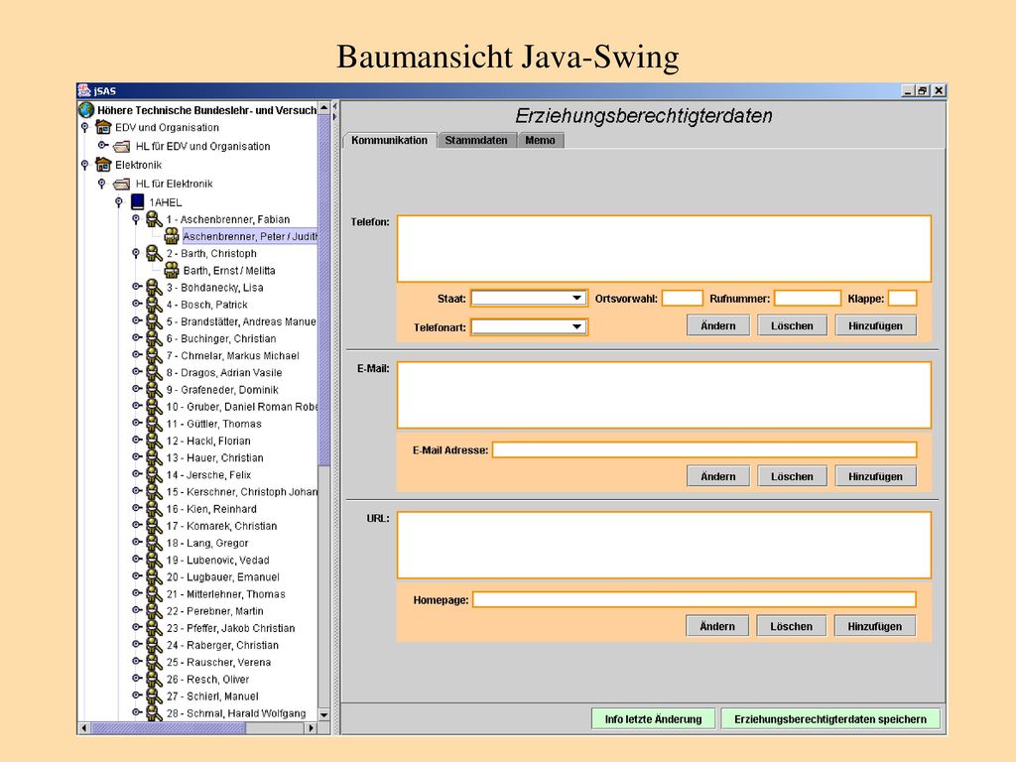Click the Rufnummer input field
Viewport: 1016px width, 762px height.
point(808,298)
